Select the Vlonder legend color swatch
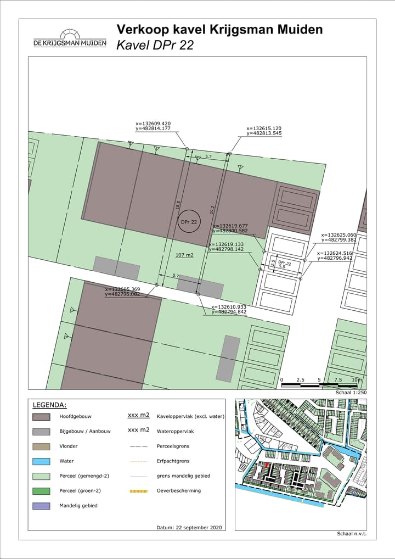This screenshot has height=559, width=395. point(42,446)
